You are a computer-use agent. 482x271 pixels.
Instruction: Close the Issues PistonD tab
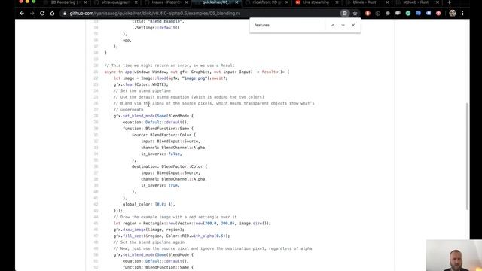[x=186, y=2]
